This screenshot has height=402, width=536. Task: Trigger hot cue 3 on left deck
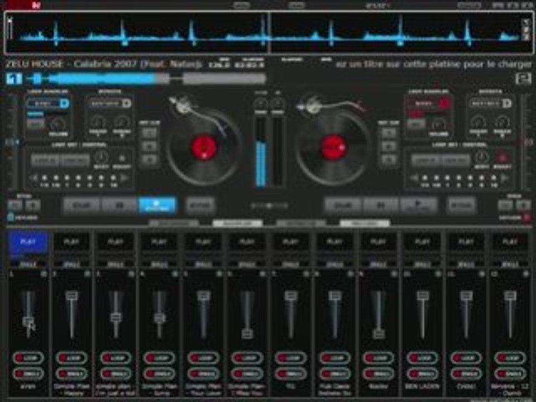click(x=149, y=160)
